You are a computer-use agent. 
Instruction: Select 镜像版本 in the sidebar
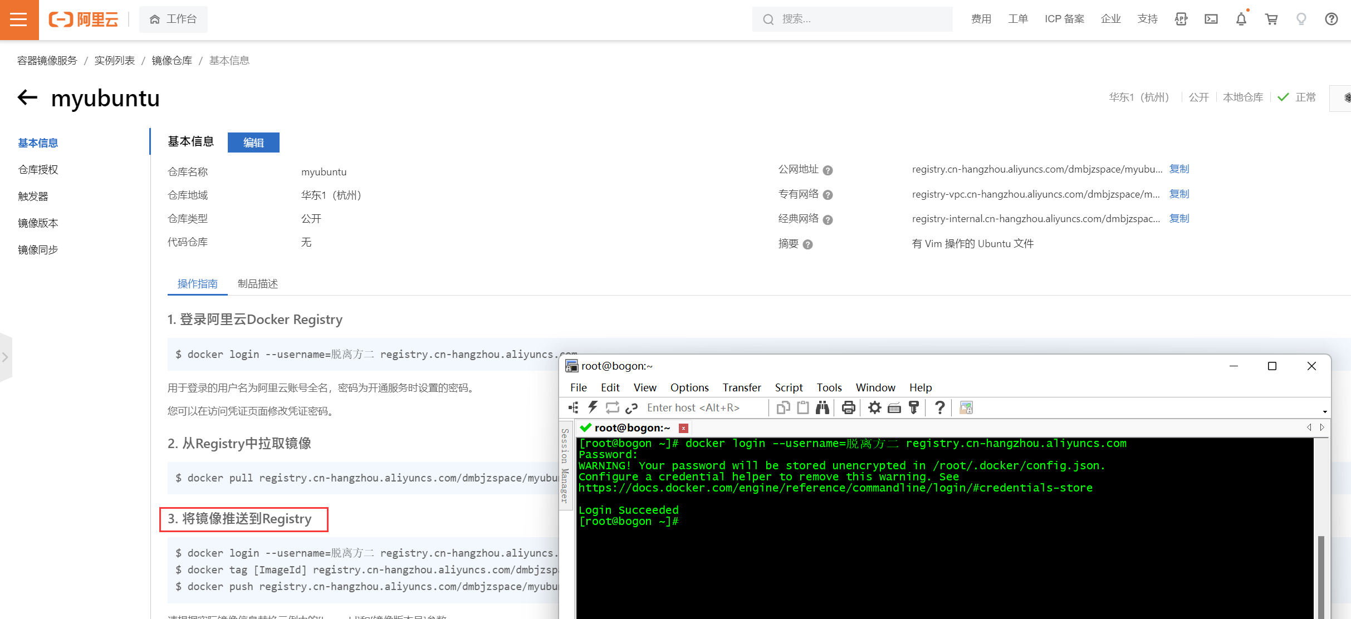[x=38, y=223]
